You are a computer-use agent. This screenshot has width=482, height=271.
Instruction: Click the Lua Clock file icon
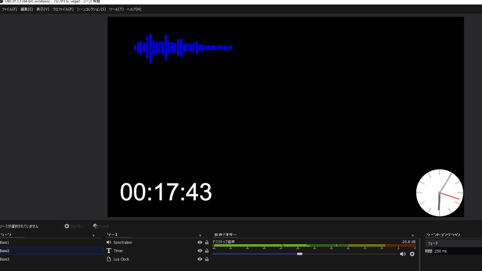pyautogui.click(x=109, y=259)
